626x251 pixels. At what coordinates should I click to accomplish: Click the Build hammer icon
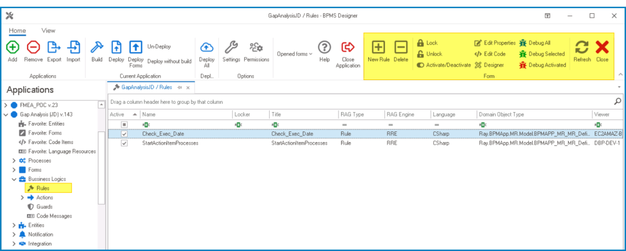click(x=96, y=48)
